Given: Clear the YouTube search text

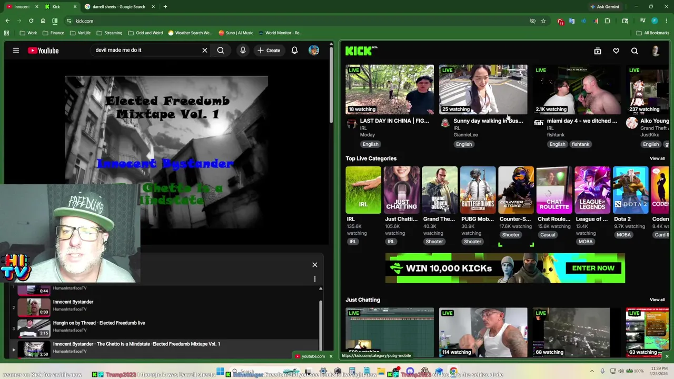Looking at the screenshot, I should click(x=205, y=50).
